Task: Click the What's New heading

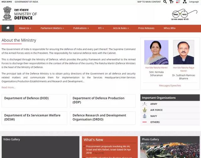Action: coord(93,140)
